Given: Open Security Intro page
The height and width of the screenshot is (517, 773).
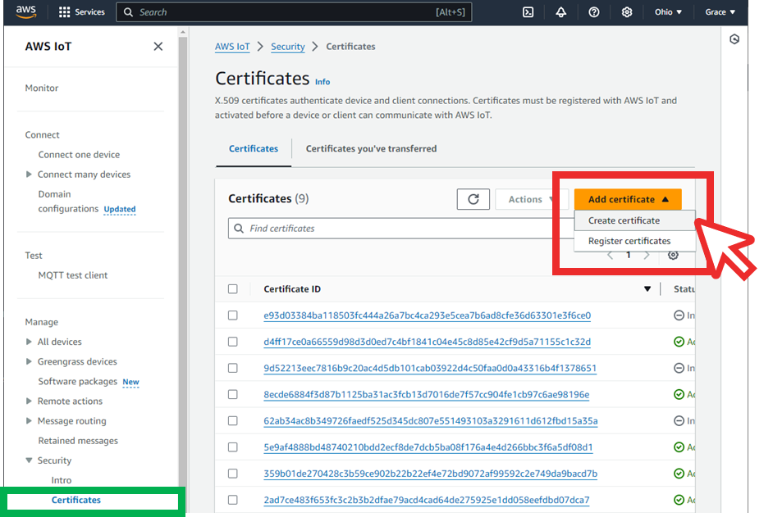Looking at the screenshot, I should (x=61, y=480).
